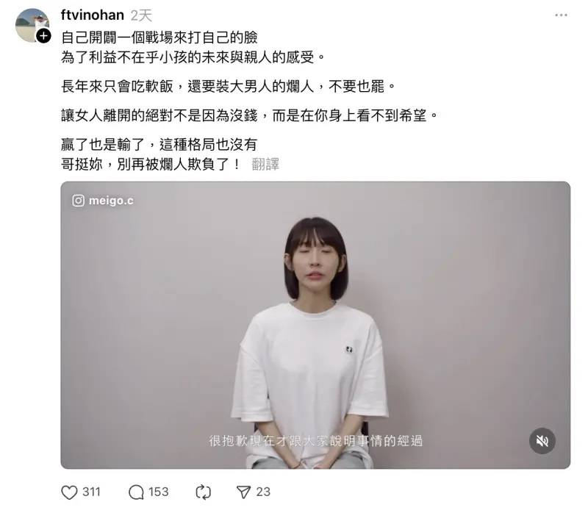588x510 pixels.
Task: View the 153 replies count
Action: tap(158, 492)
